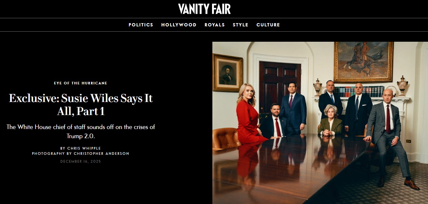Image resolution: width=428 pixels, height=204 pixels.
Task: Open the article's main conference table photo
Action: click(x=320, y=123)
